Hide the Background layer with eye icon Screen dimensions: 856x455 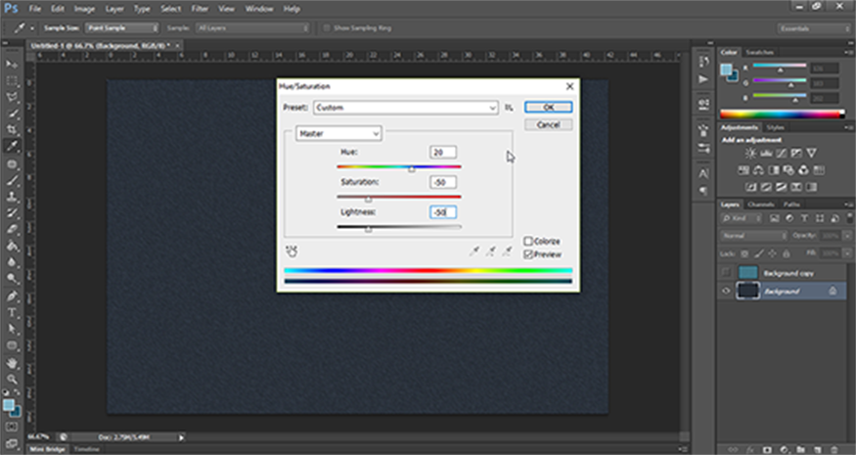(725, 291)
